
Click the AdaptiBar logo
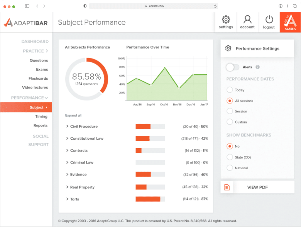(26, 23)
